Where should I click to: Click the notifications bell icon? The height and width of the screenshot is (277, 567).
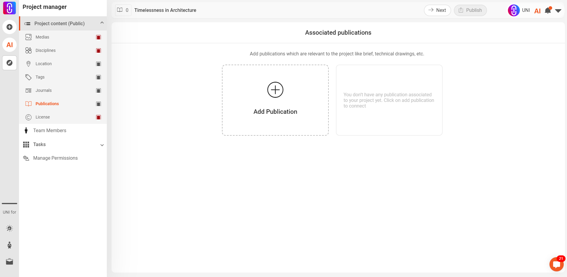tap(547, 10)
